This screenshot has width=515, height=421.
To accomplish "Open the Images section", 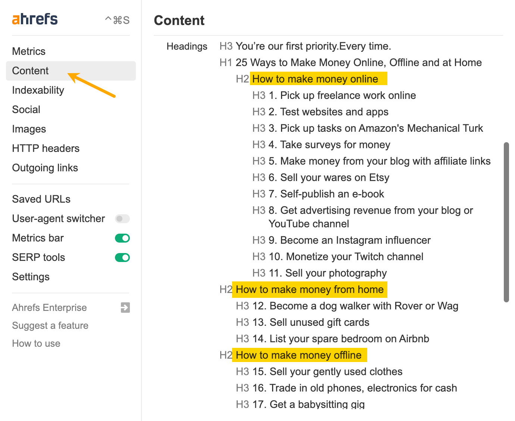I will tap(29, 129).
